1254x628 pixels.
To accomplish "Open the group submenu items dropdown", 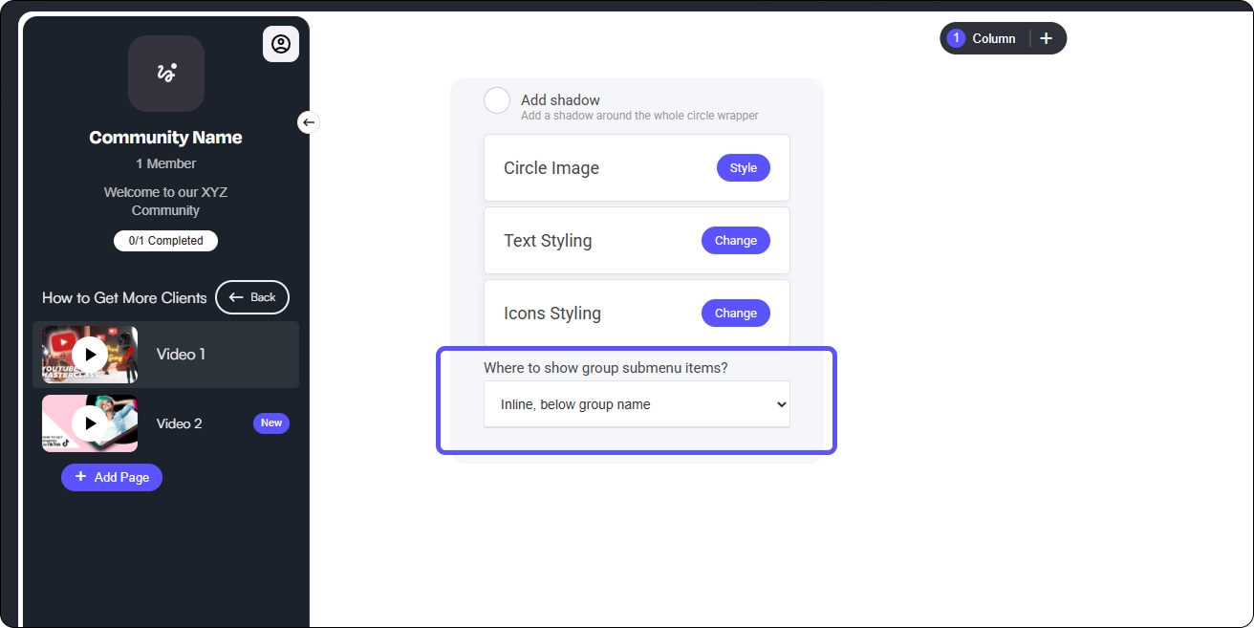I will tap(637, 404).
